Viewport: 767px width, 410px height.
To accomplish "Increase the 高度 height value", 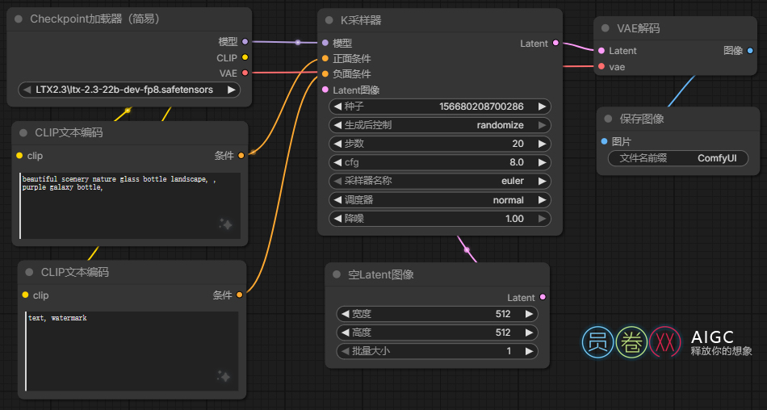I will pyautogui.click(x=530, y=333).
